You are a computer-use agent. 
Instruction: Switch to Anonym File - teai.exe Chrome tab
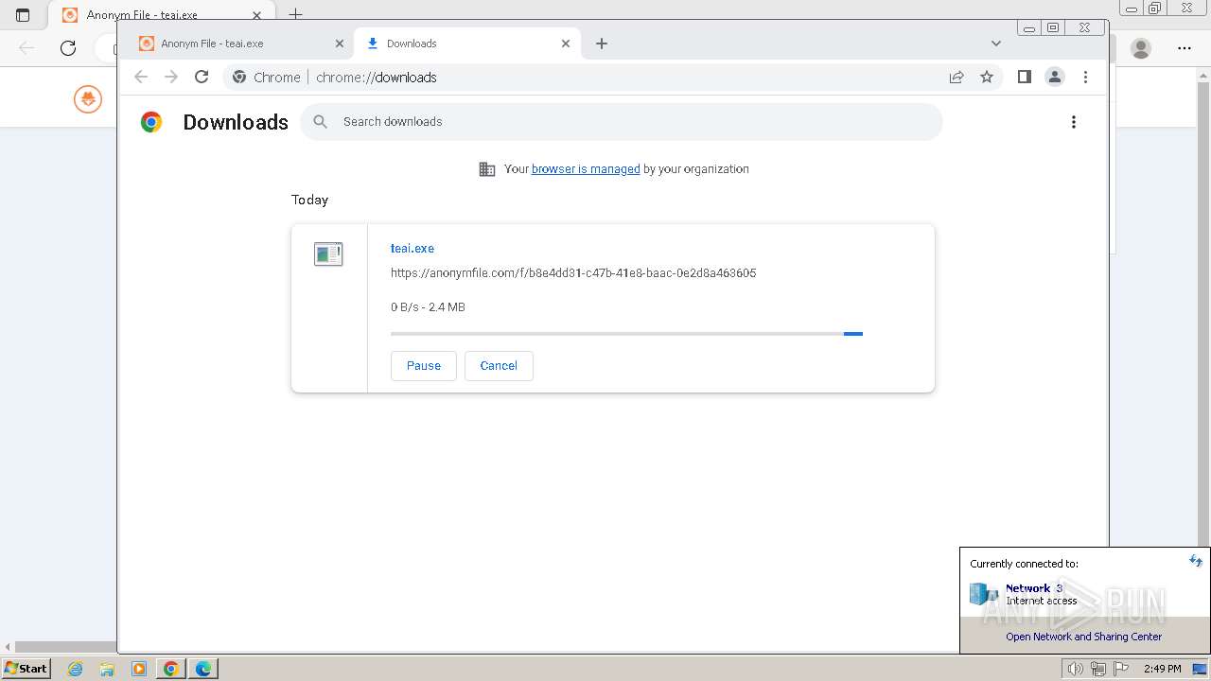[241, 44]
